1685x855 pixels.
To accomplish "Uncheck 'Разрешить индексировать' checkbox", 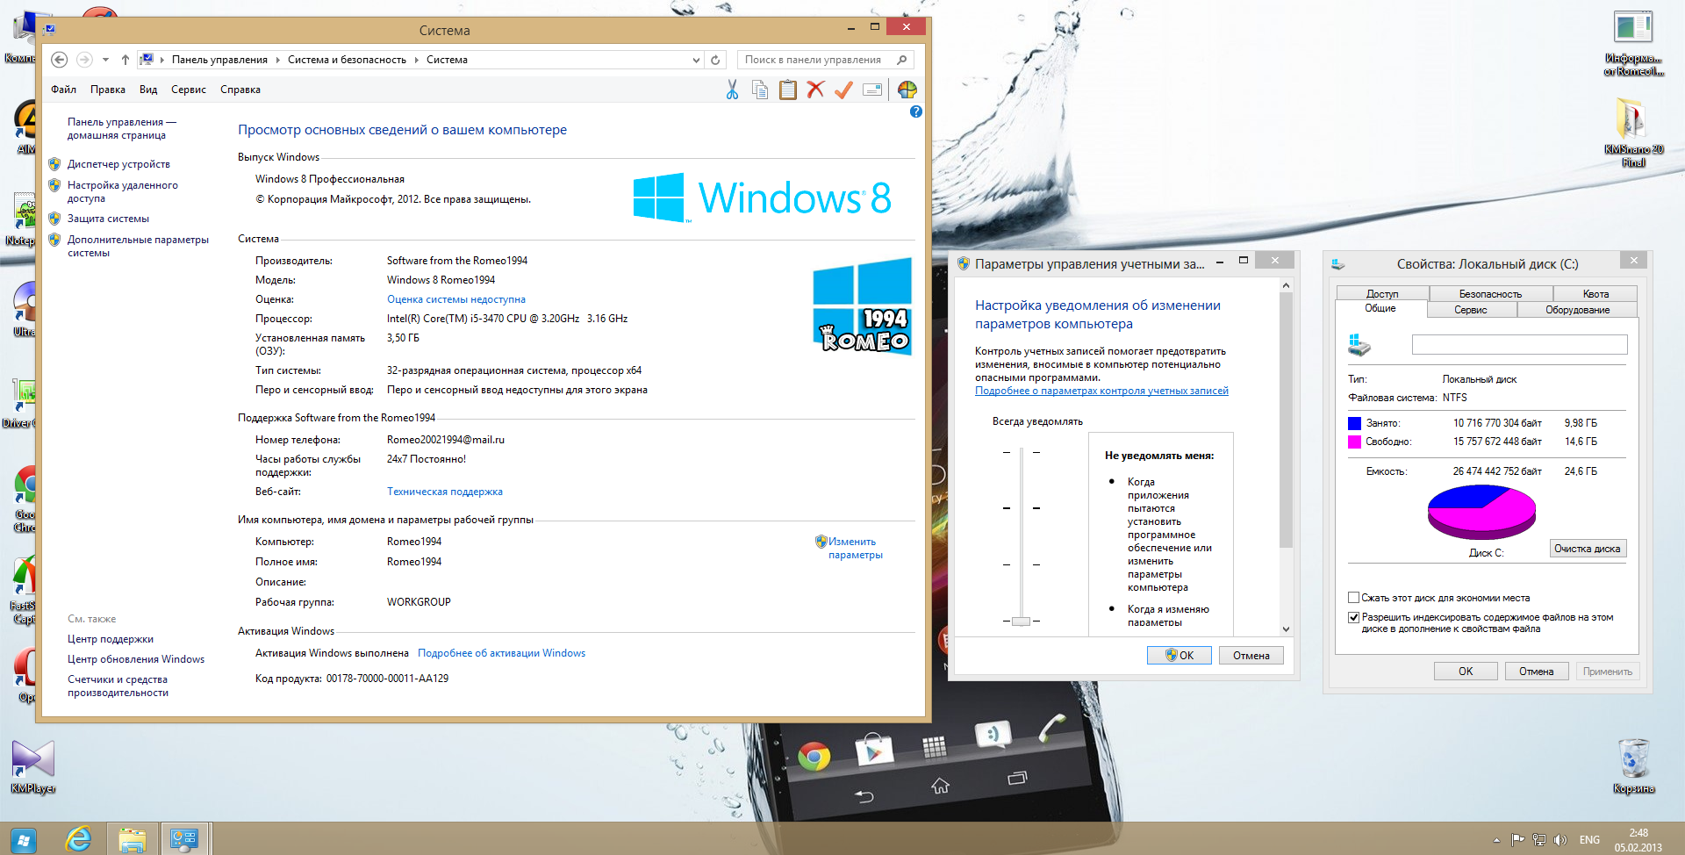I will point(1353,617).
